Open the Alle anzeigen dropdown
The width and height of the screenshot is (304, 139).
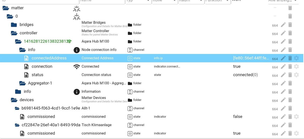point(295,1)
